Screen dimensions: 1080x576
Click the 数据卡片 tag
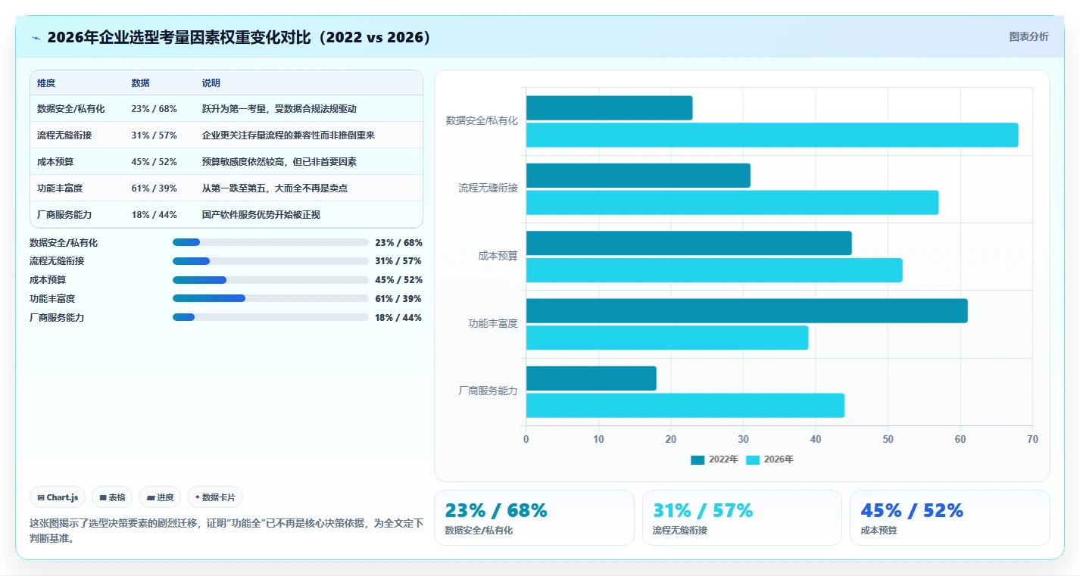point(215,497)
